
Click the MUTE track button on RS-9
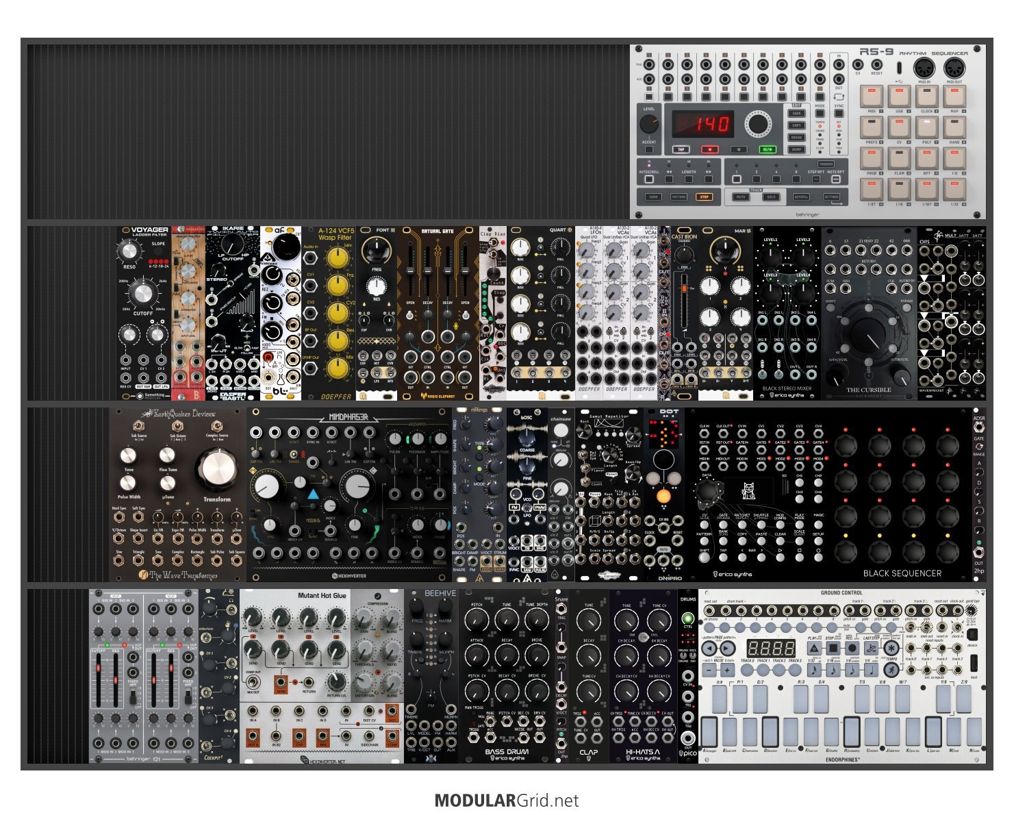pos(741,197)
